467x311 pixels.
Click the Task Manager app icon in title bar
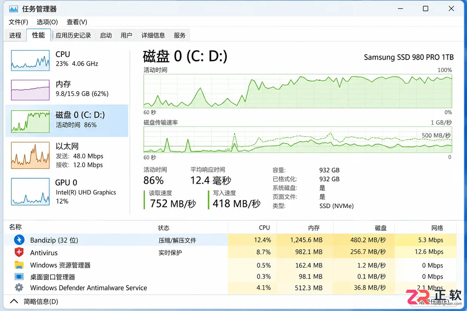(13, 9)
